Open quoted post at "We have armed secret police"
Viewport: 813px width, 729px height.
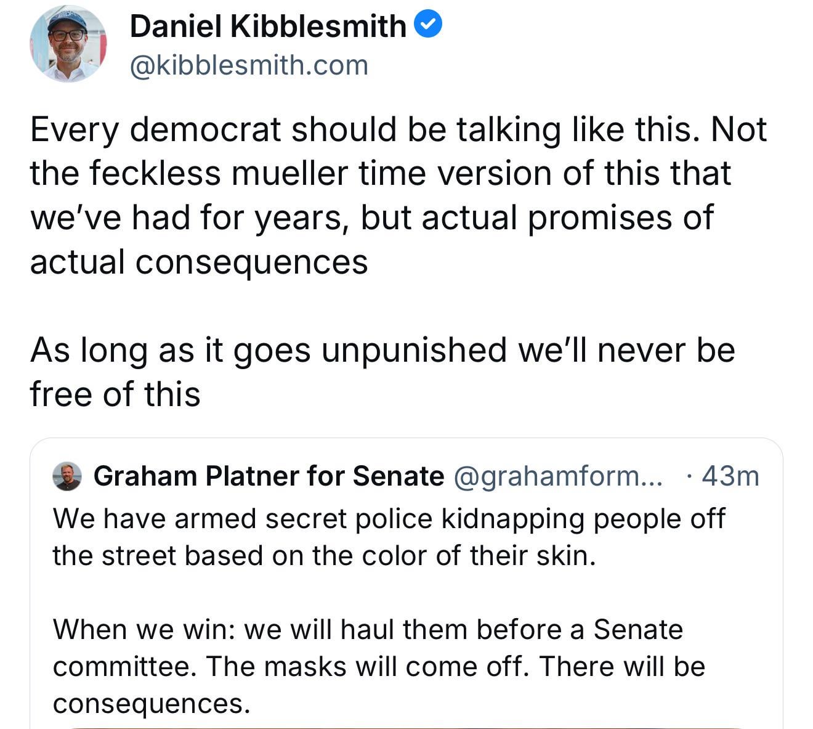[x=388, y=519]
